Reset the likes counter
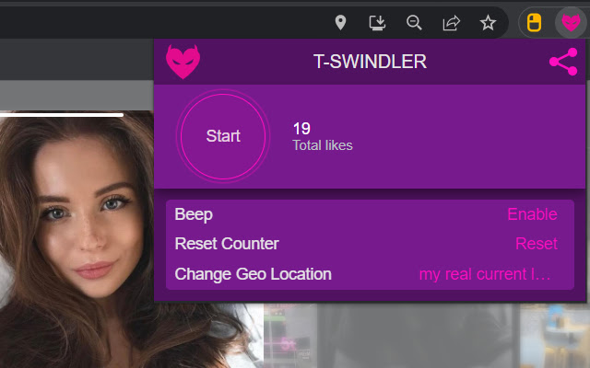This screenshot has width=590, height=368. 537,244
